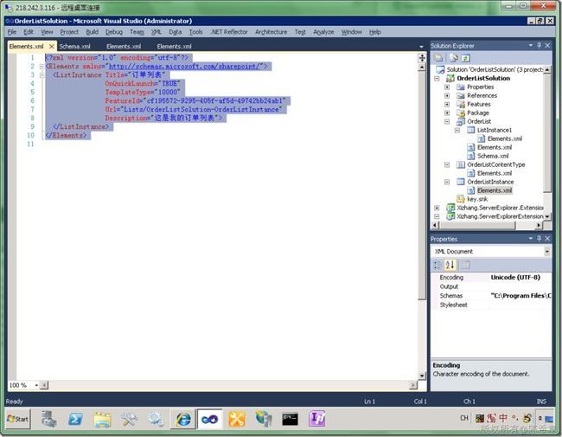Open the editor active files dropdown arrow
The width and height of the screenshot is (562, 437).
coord(421,47)
